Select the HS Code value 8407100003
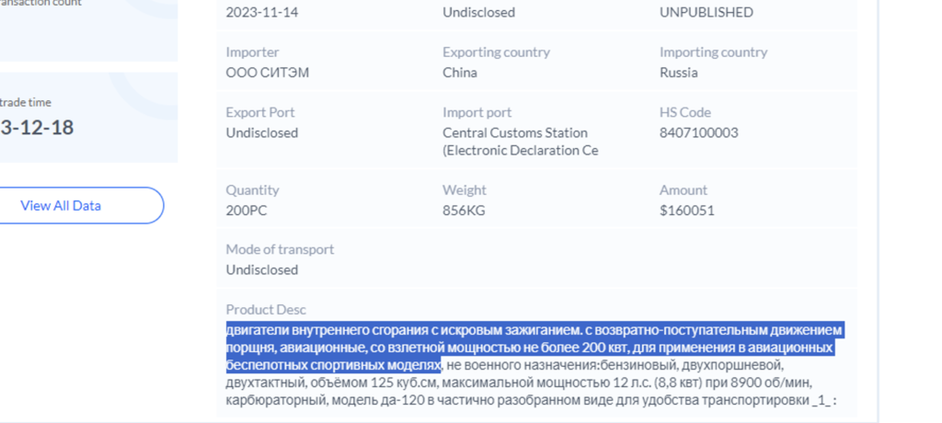 698,132
